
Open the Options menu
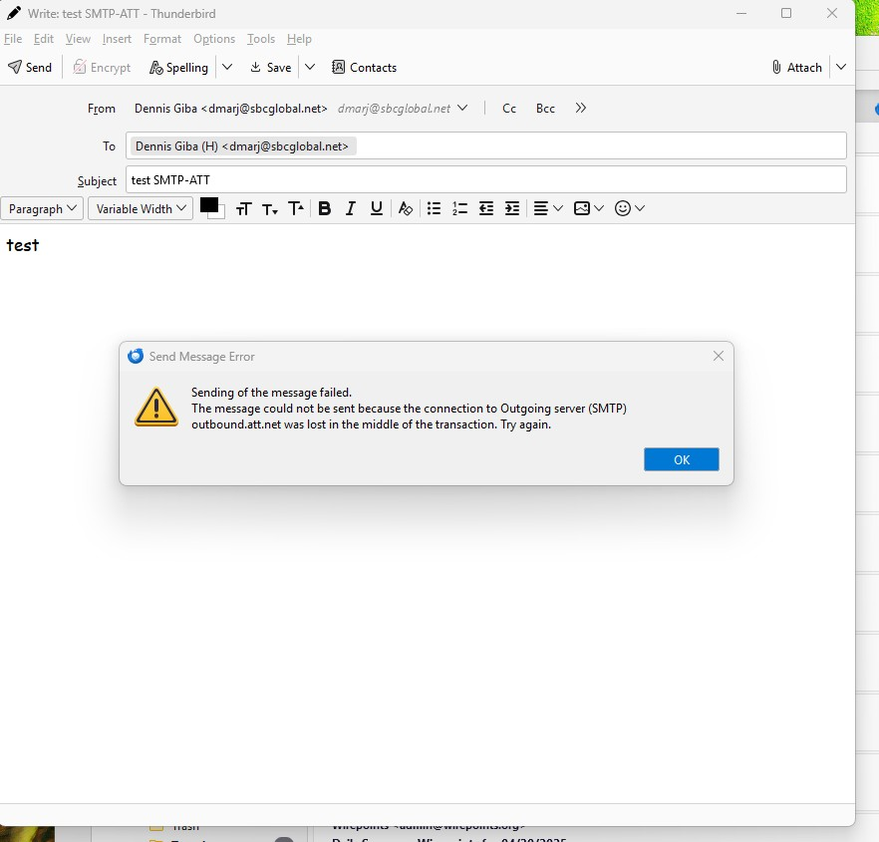coord(214,39)
